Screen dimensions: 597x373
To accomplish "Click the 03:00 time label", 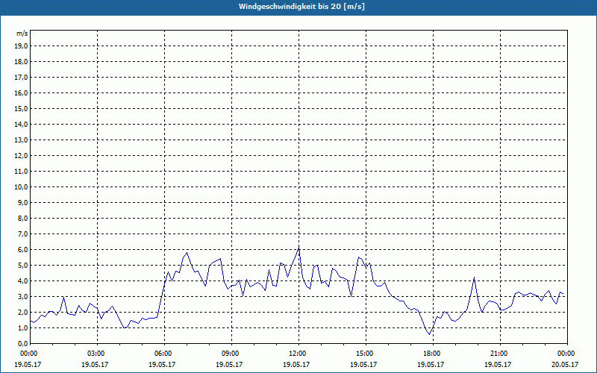I will tap(97, 354).
